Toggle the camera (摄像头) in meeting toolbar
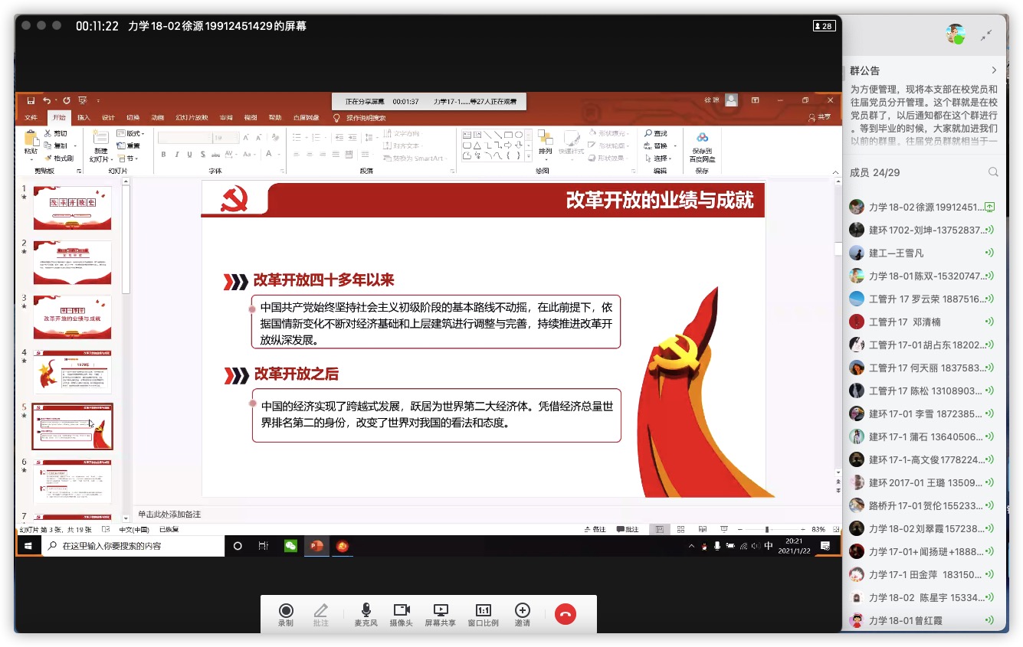This screenshot has height=647, width=1023. tap(402, 614)
